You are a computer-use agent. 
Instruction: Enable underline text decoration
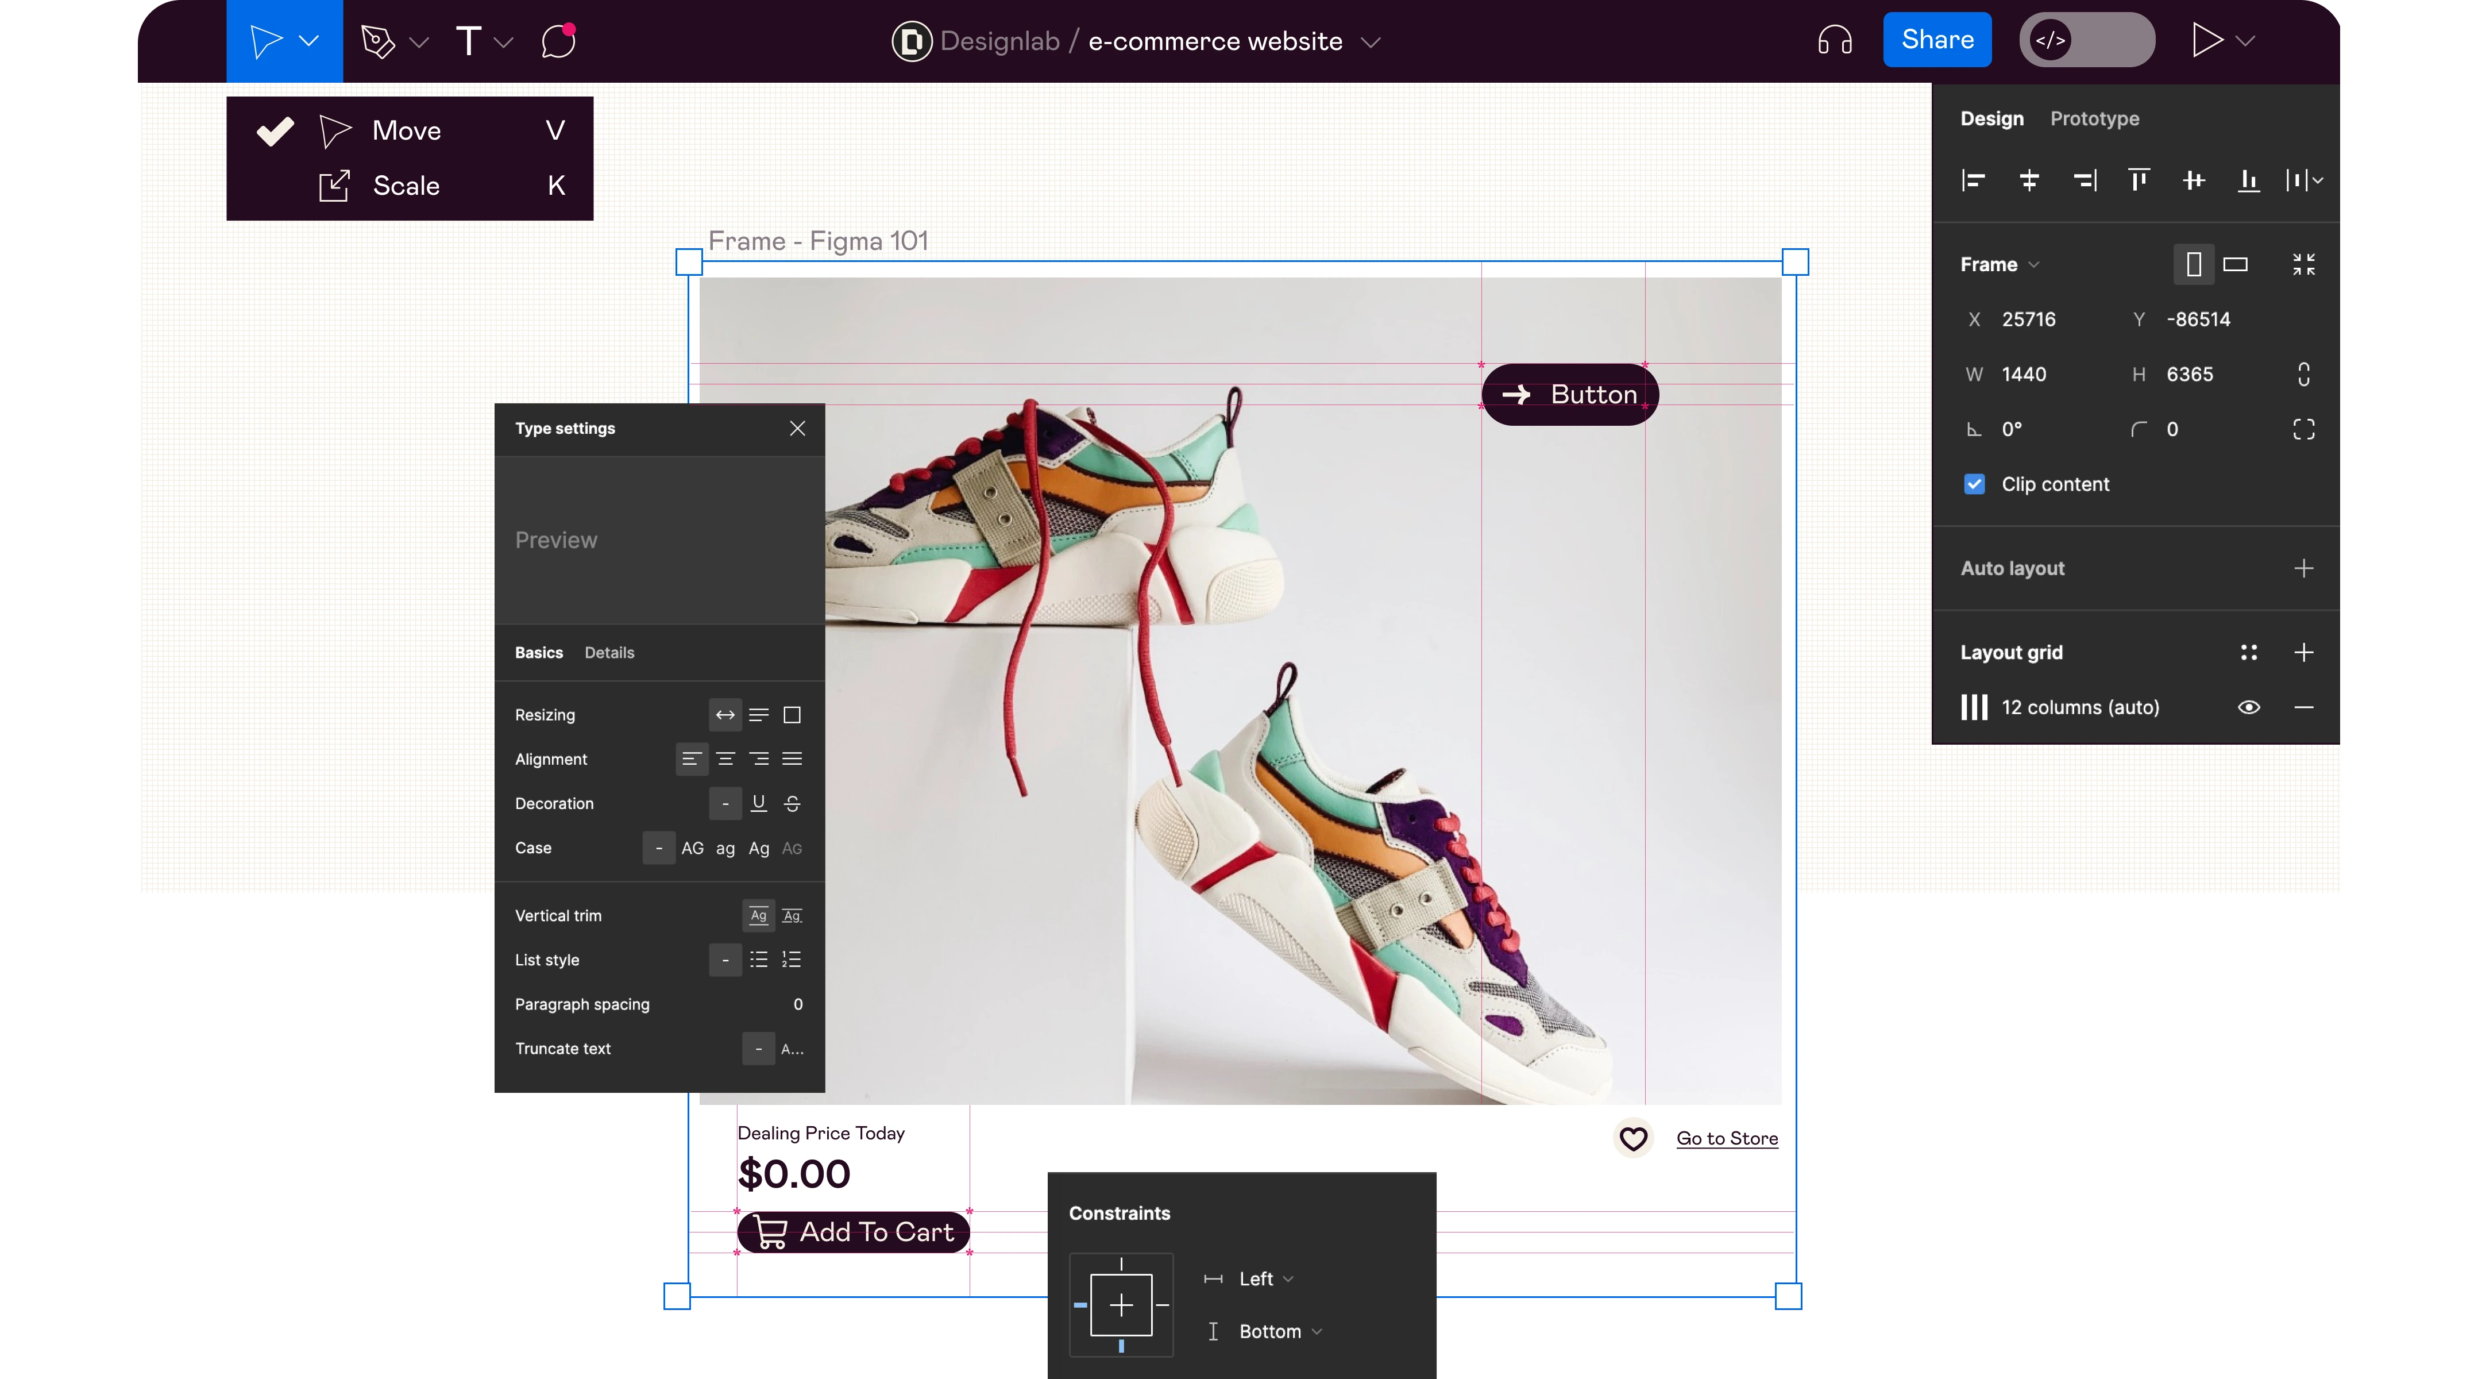pyautogui.click(x=758, y=803)
